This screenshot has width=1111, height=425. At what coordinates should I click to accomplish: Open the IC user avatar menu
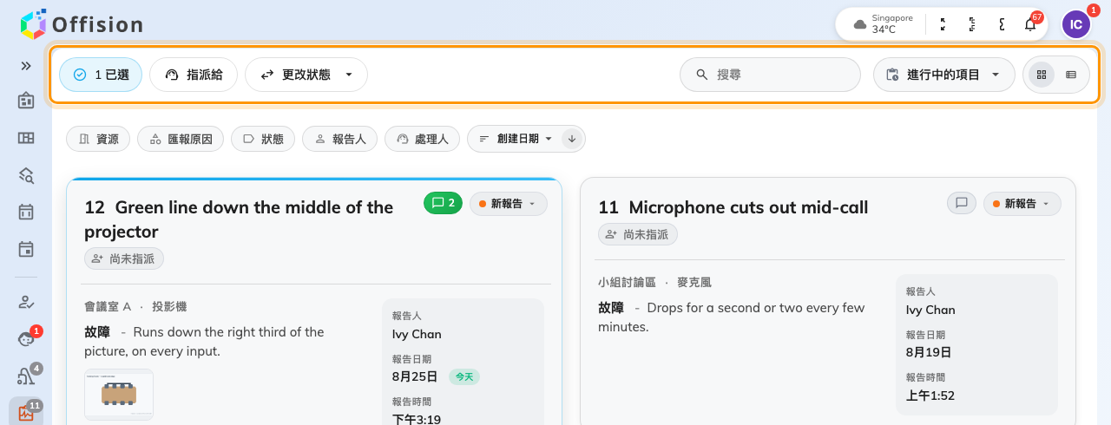[1076, 24]
